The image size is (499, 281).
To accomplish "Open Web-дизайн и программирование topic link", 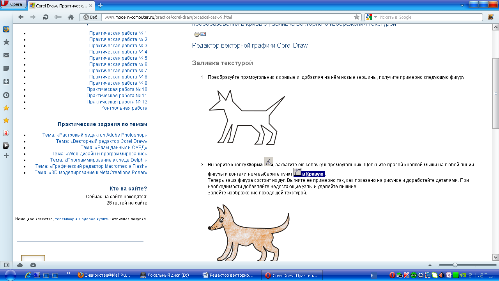I will coord(99,154).
